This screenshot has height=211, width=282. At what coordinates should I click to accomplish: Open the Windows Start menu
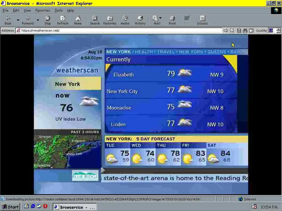coord(10,207)
